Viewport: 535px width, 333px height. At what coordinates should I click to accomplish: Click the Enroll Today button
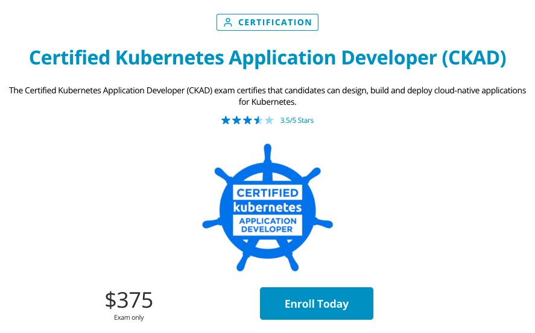(x=316, y=303)
